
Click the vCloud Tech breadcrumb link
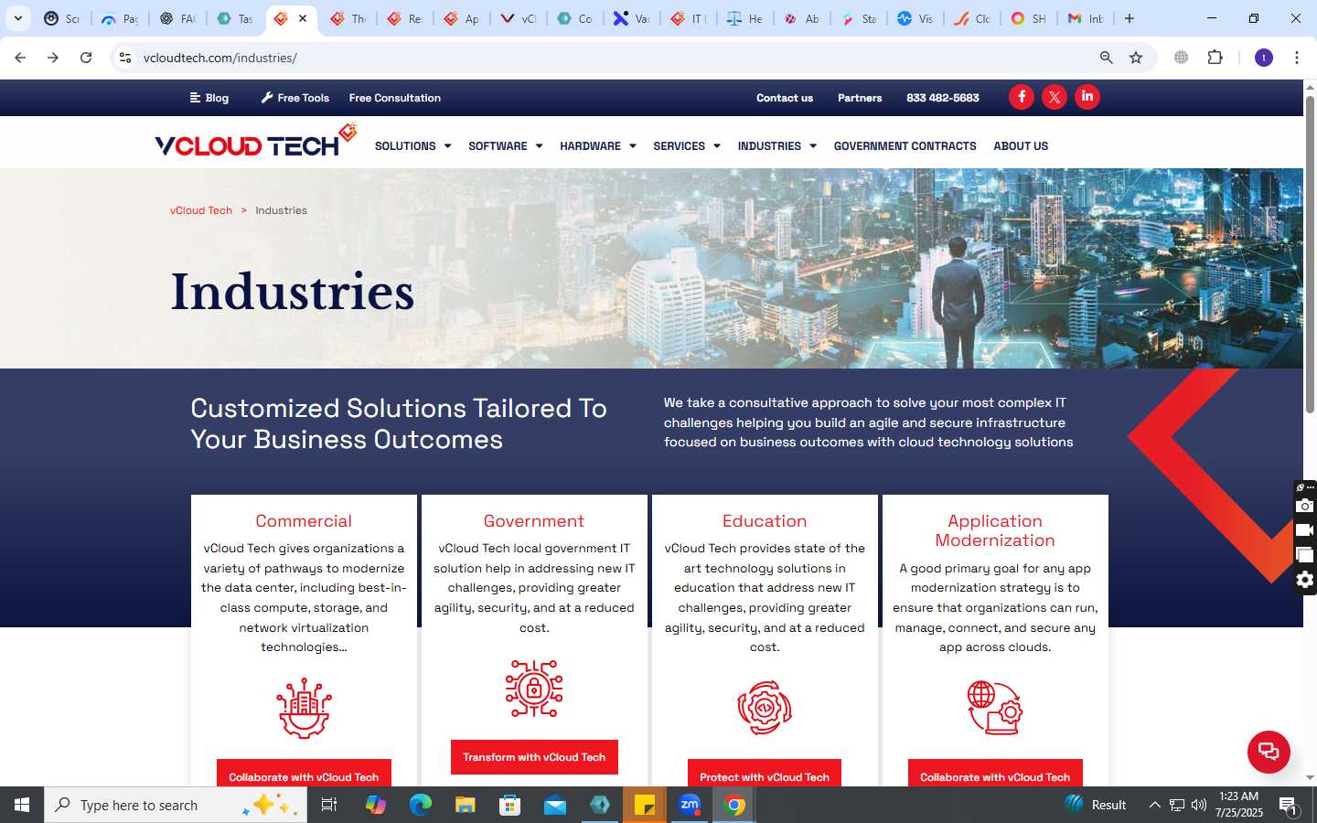click(x=201, y=210)
